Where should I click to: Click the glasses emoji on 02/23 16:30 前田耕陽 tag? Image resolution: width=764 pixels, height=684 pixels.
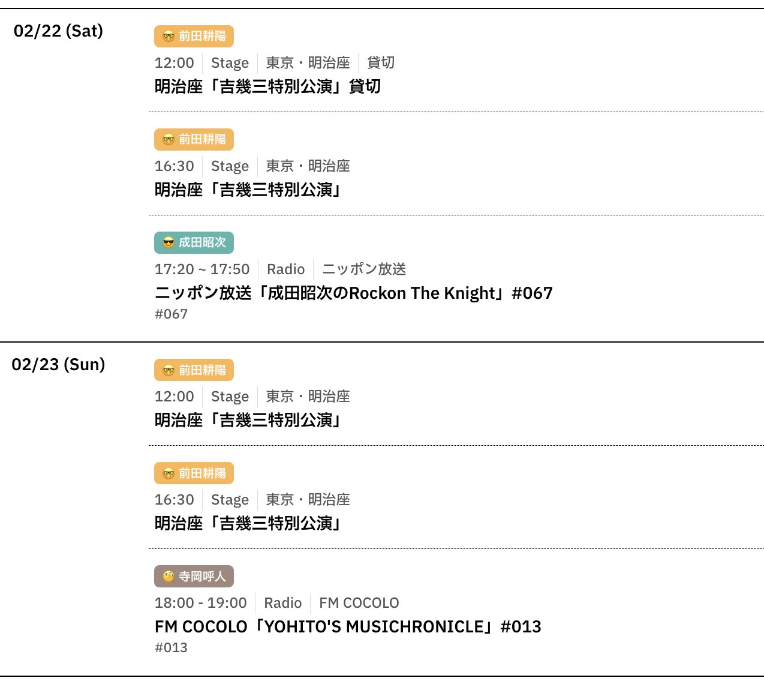(x=169, y=473)
